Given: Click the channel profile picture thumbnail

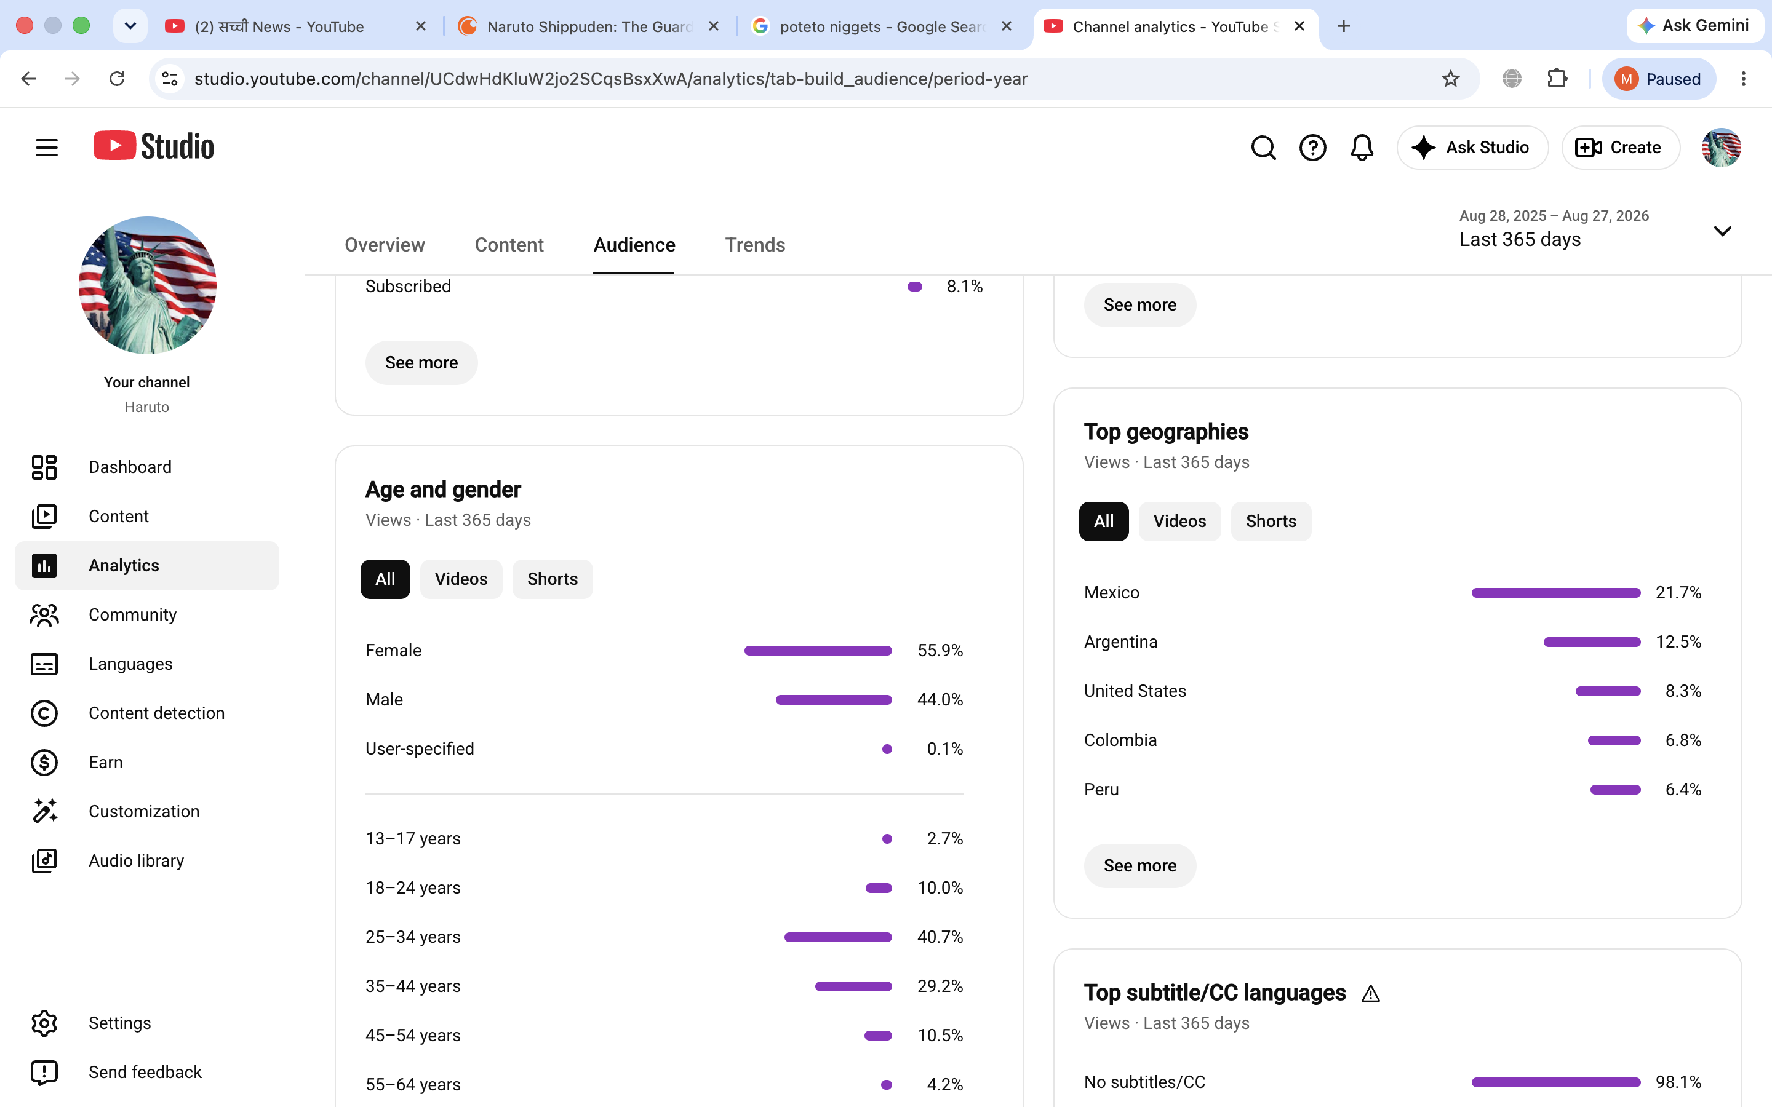Looking at the screenshot, I should point(147,285).
